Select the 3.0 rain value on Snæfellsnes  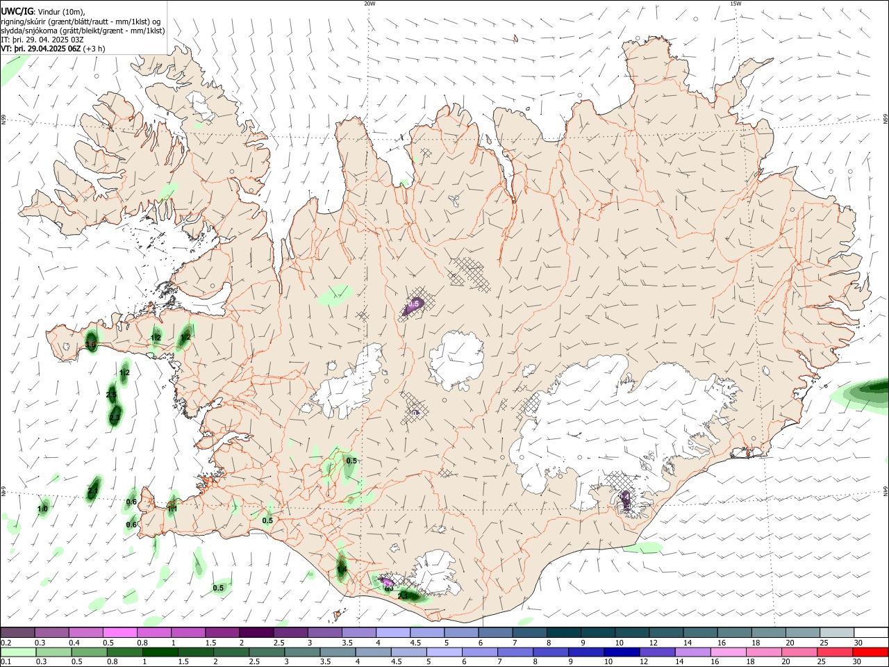tap(90, 343)
